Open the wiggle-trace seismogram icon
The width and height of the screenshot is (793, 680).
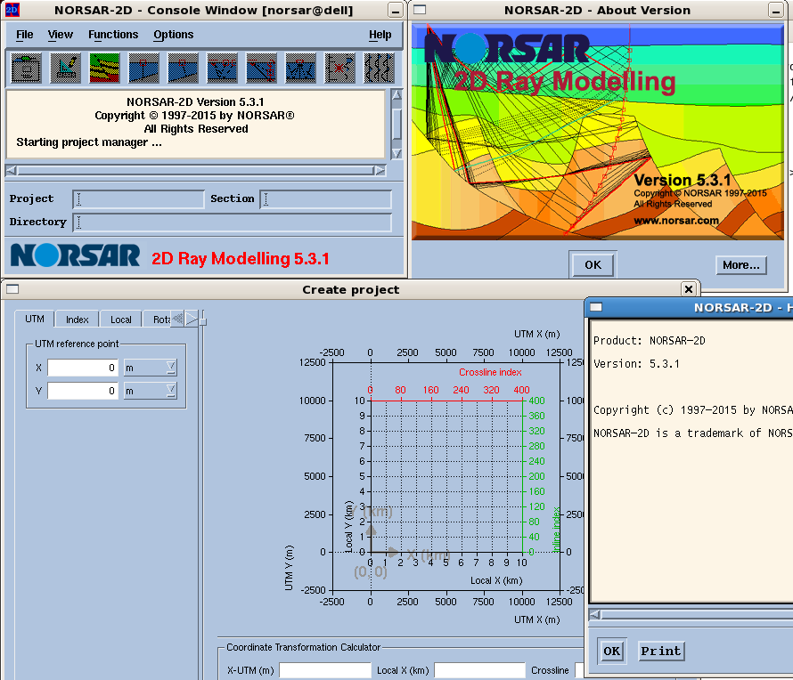click(379, 68)
